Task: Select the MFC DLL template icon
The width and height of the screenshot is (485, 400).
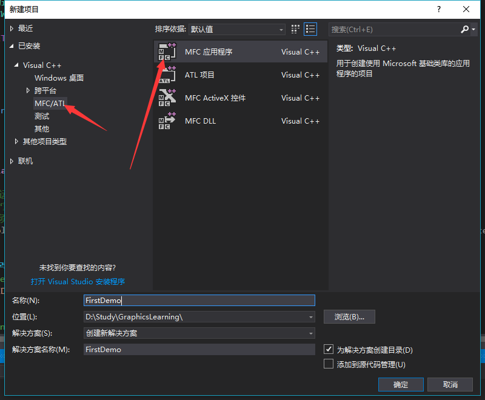Action: (x=167, y=121)
